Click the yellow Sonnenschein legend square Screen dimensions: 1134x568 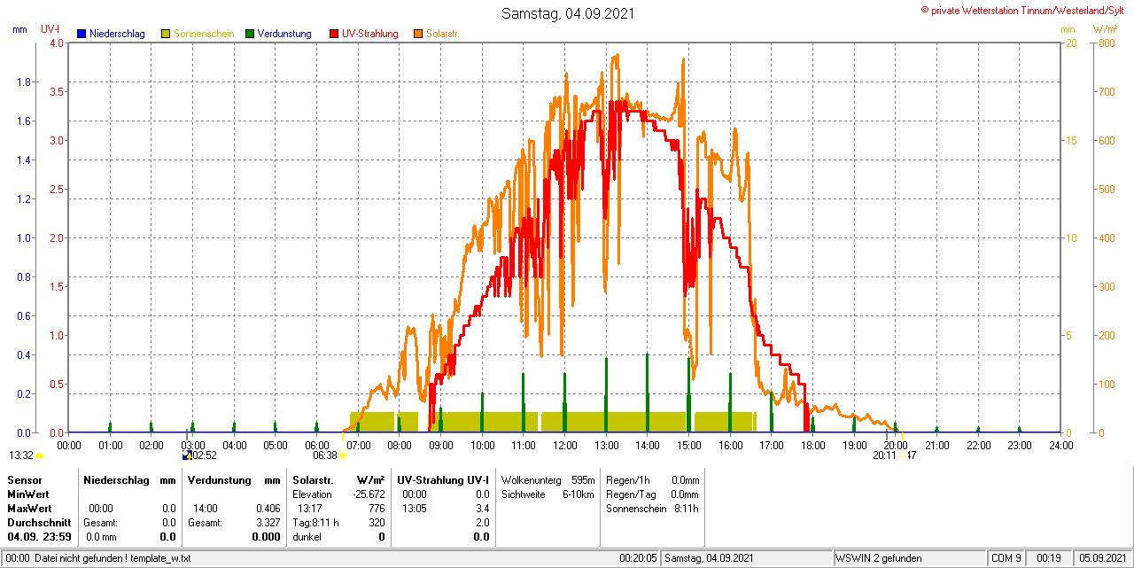coord(166,34)
